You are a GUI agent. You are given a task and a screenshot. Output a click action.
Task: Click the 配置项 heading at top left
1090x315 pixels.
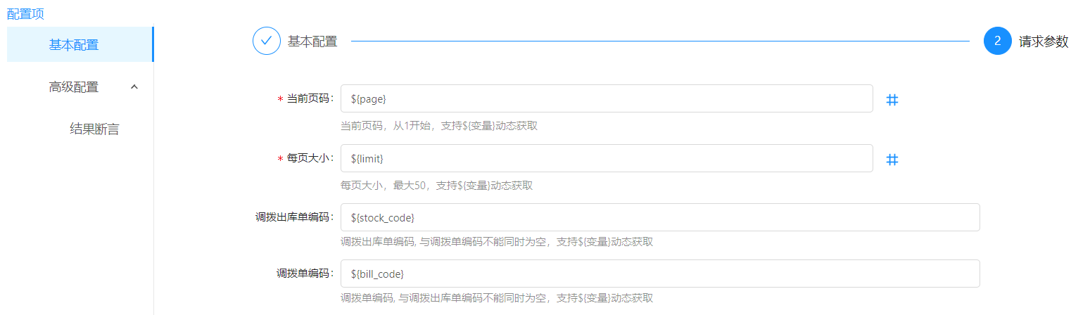25,13
